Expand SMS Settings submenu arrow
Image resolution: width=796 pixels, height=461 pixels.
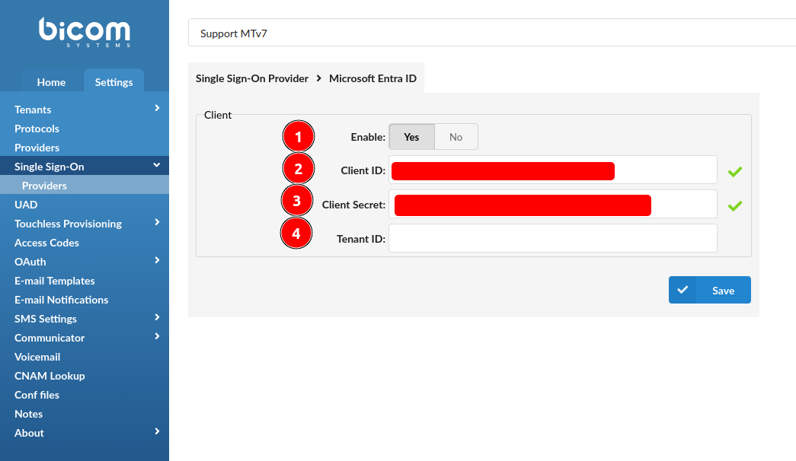click(157, 317)
